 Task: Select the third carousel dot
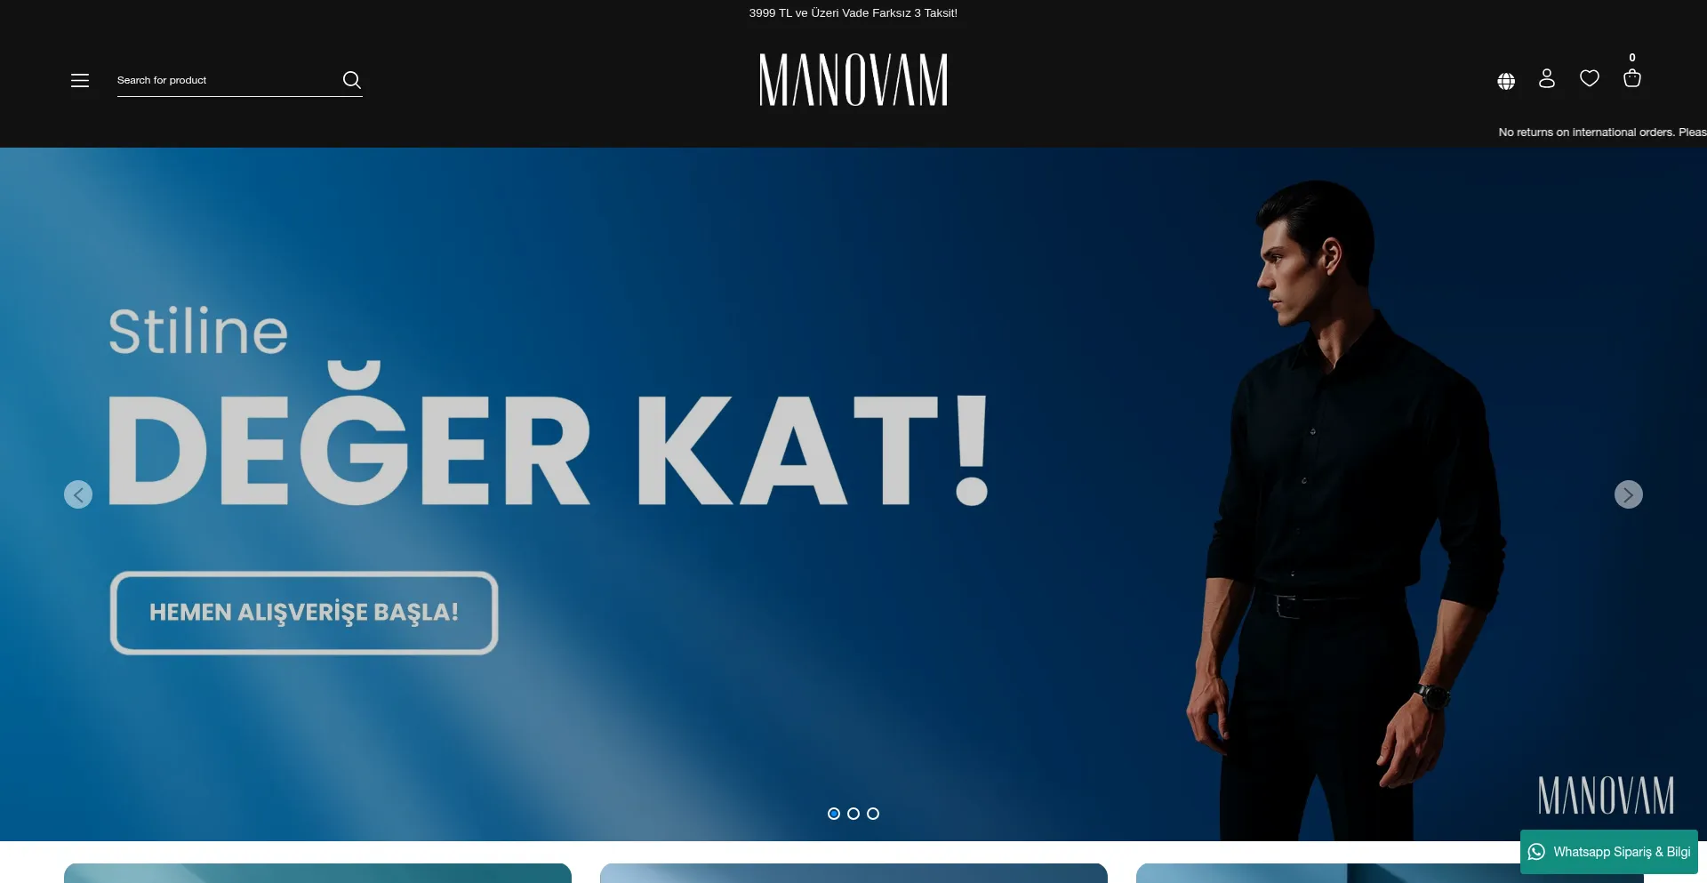pyautogui.click(x=873, y=814)
